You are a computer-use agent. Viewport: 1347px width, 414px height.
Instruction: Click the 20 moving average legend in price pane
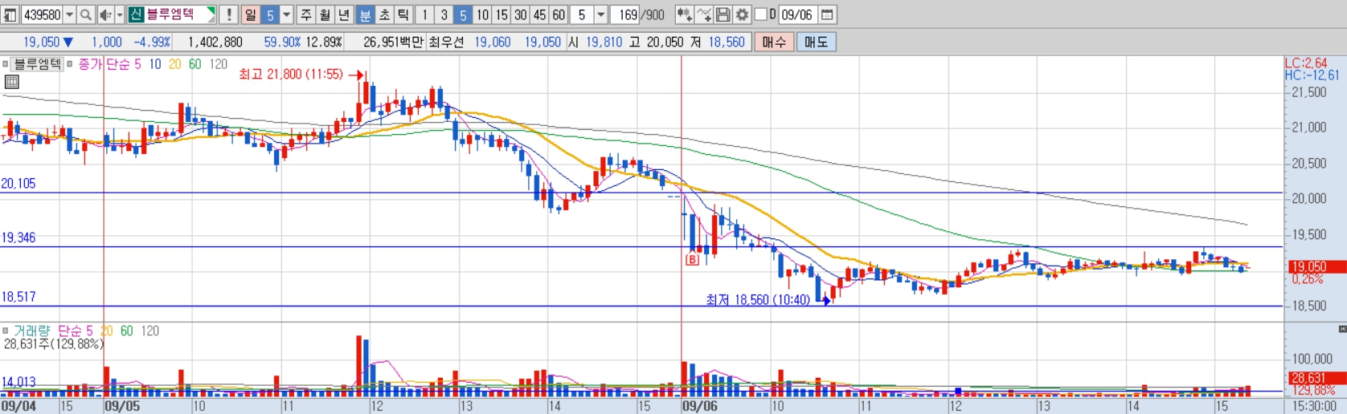[x=174, y=64]
